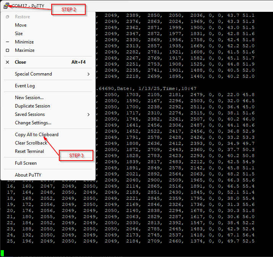Screen dimensions: 273x257
Task: Click value 56.4 in row 24
Action: coord(249,235)
